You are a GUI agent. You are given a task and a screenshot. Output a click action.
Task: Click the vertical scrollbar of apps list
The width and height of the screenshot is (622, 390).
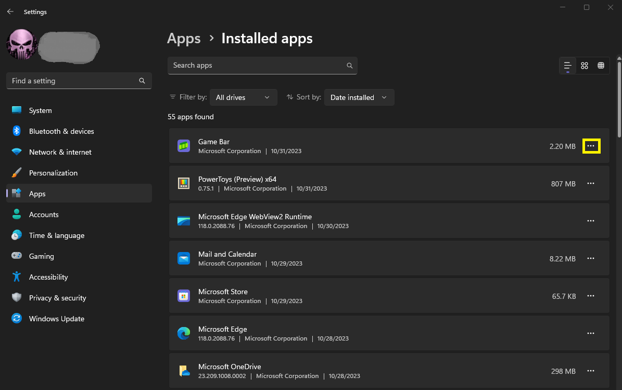[x=618, y=99]
